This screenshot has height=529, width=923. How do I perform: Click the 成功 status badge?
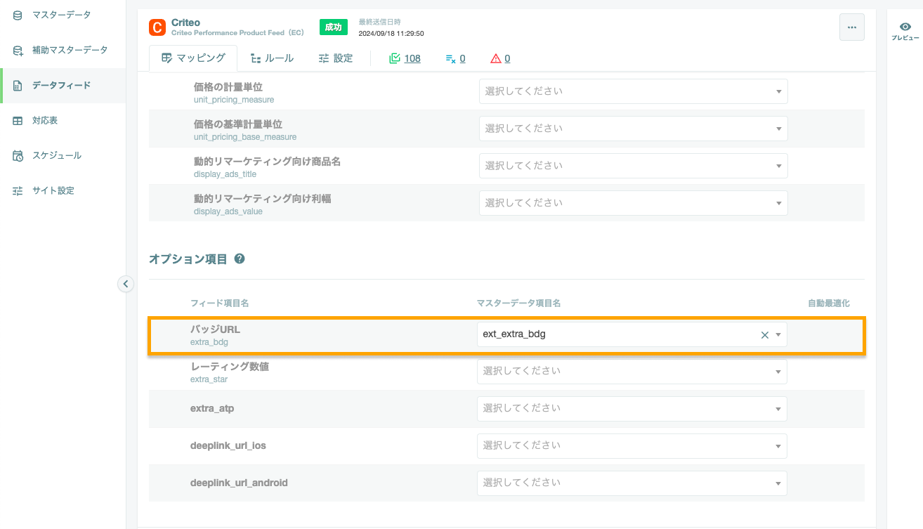click(x=333, y=27)
